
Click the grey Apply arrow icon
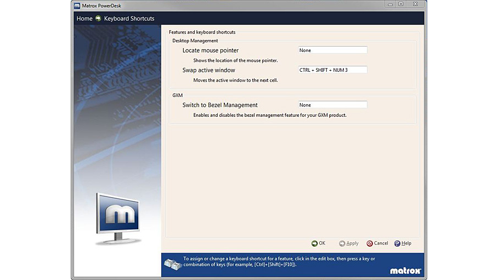[342, 243]
